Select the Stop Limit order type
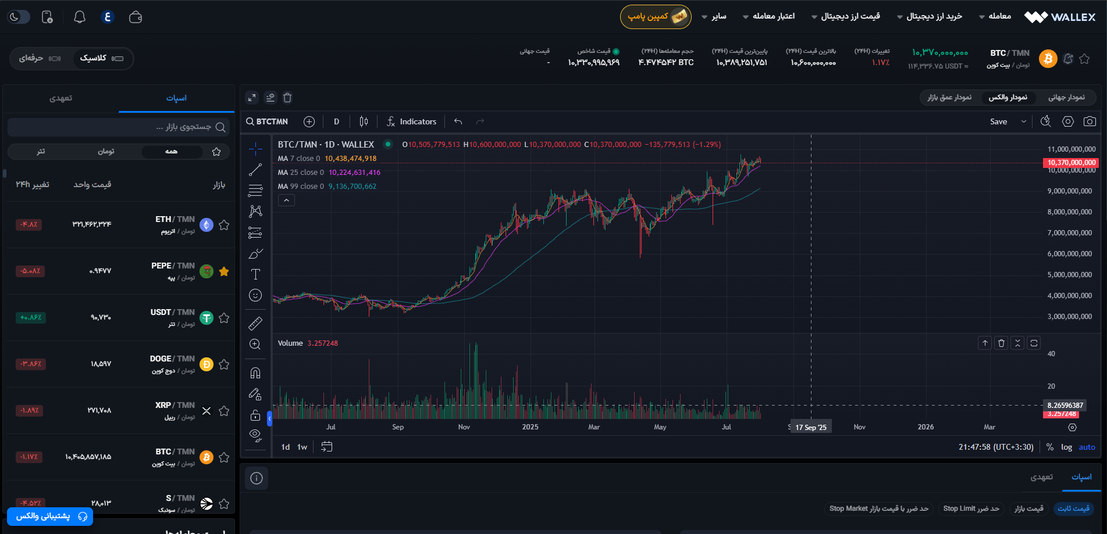Viewport: 1107px width, 534px height. click(971, 508)
